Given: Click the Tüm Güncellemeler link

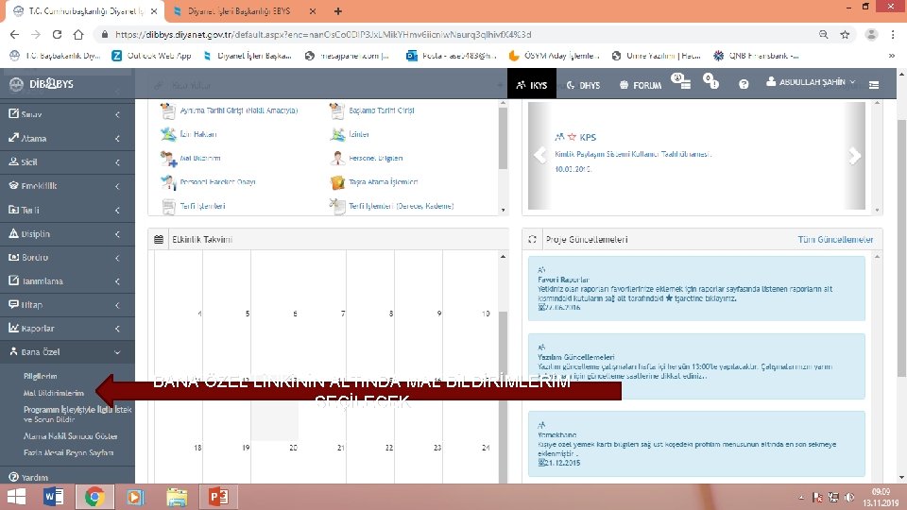Looking at the screenshot, I should (835, 239).
